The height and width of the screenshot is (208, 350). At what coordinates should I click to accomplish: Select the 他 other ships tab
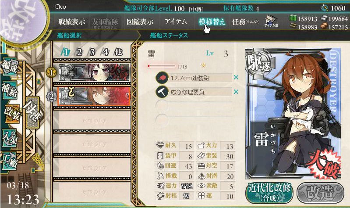tap(118, 52)
